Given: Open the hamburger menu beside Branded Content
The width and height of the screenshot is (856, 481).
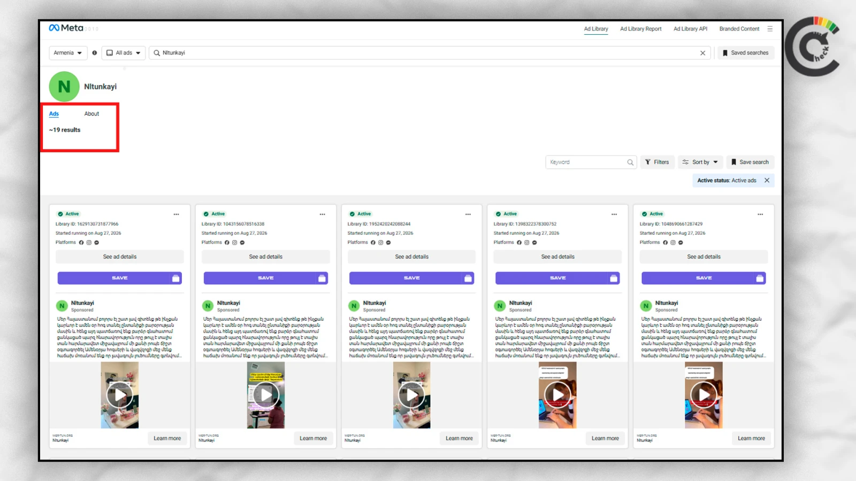Looking at the screenshot, I should click(x=770, y=29).
